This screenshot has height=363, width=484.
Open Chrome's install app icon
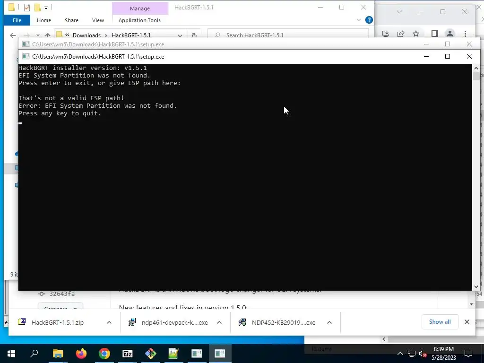(x=386, y=34)
